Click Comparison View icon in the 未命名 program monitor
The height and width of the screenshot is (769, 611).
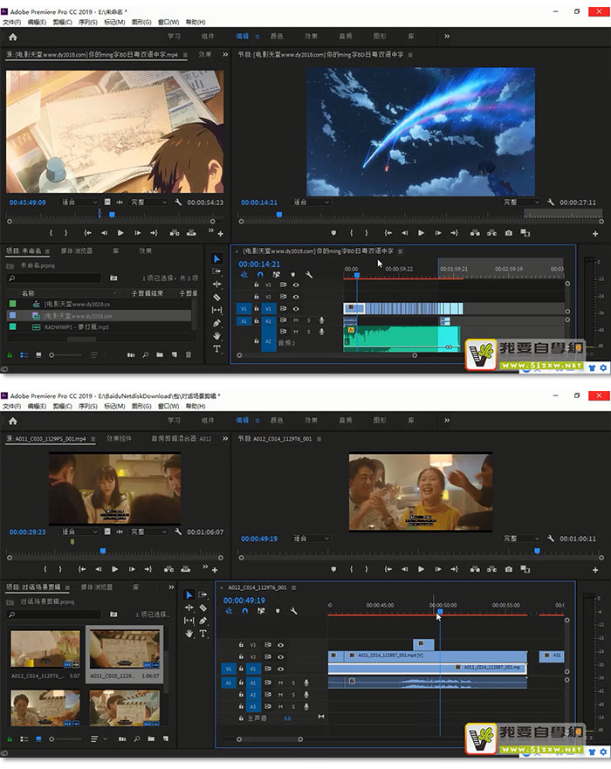[x=525, y=233]
